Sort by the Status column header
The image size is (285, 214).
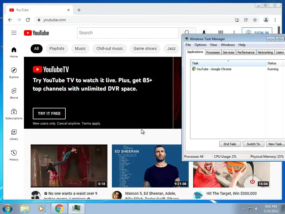[274, 63]
